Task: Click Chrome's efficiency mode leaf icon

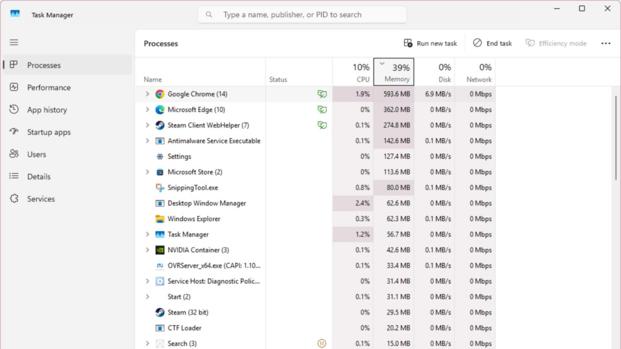Action: point(322,94)
